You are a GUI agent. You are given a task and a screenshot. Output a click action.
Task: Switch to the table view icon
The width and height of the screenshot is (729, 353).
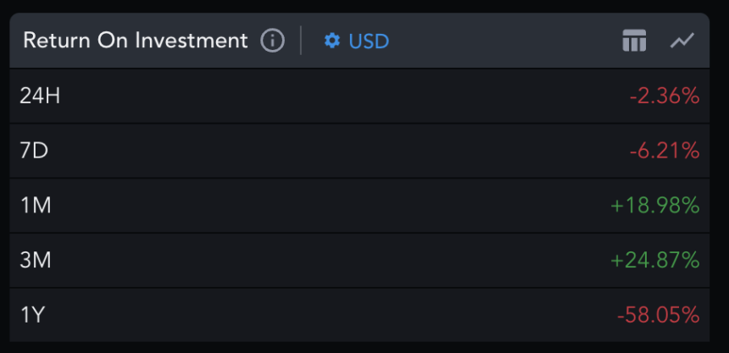(x=634, y=40)
